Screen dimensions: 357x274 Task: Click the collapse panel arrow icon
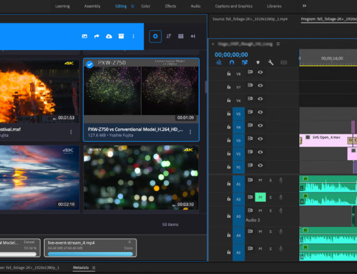tap(193, 36)
